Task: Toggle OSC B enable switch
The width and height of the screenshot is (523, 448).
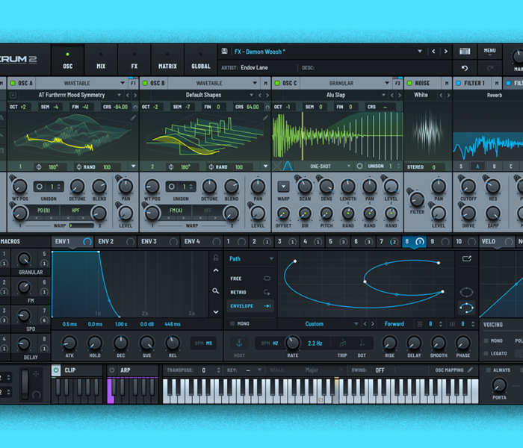Action: tap(145, 83)
